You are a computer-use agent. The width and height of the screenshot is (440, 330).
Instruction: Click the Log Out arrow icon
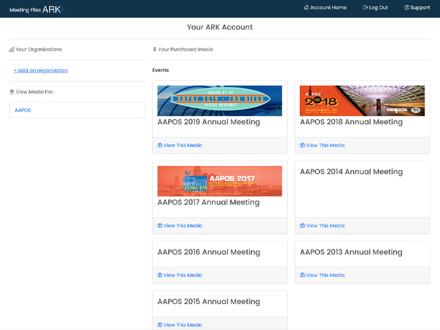coord(365,8)
